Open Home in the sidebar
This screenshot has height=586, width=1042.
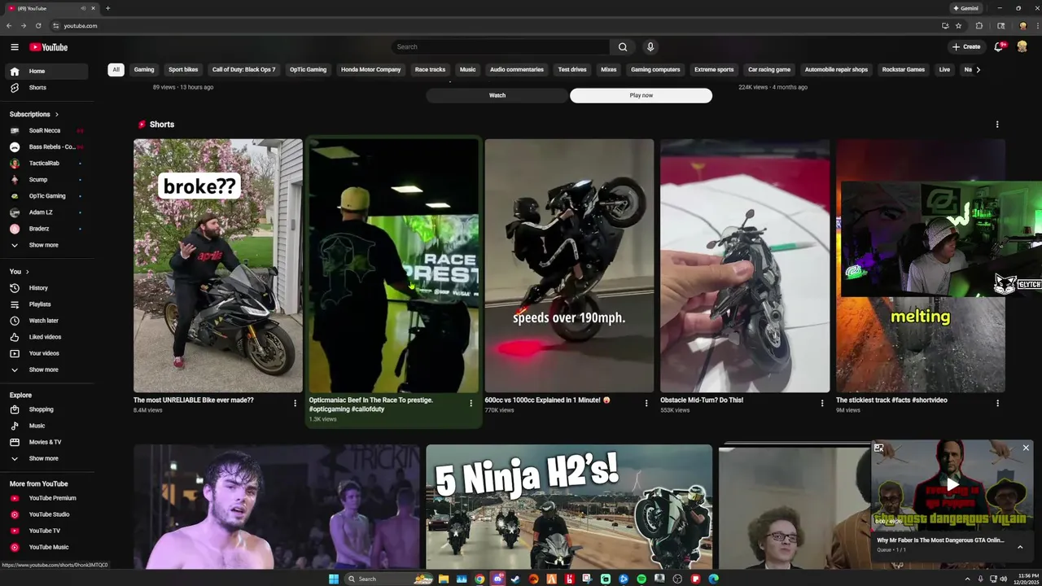(45, 71)
